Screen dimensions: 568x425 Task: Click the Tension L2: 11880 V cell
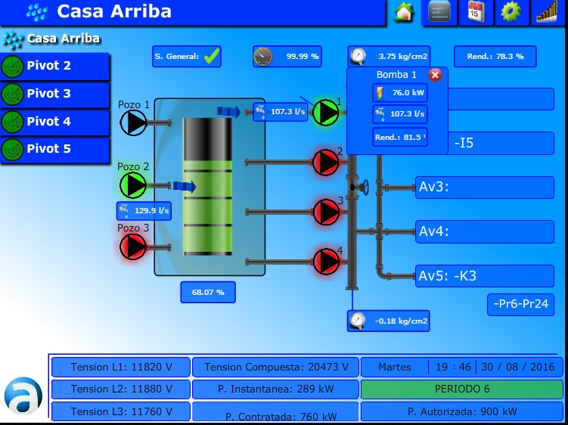(121, 389)
